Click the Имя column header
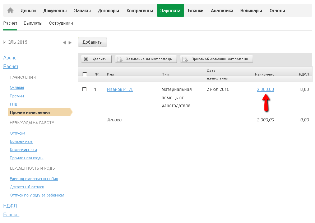The image size is (315, 223). (111, 74)
